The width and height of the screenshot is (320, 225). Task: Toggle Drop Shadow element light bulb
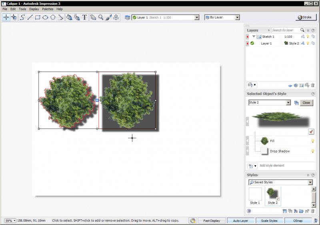point(313,151)
